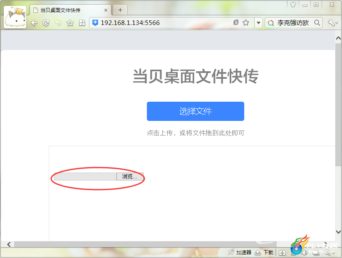Minimize the browser window
The image size is (342, 258).
pos(305,5)
